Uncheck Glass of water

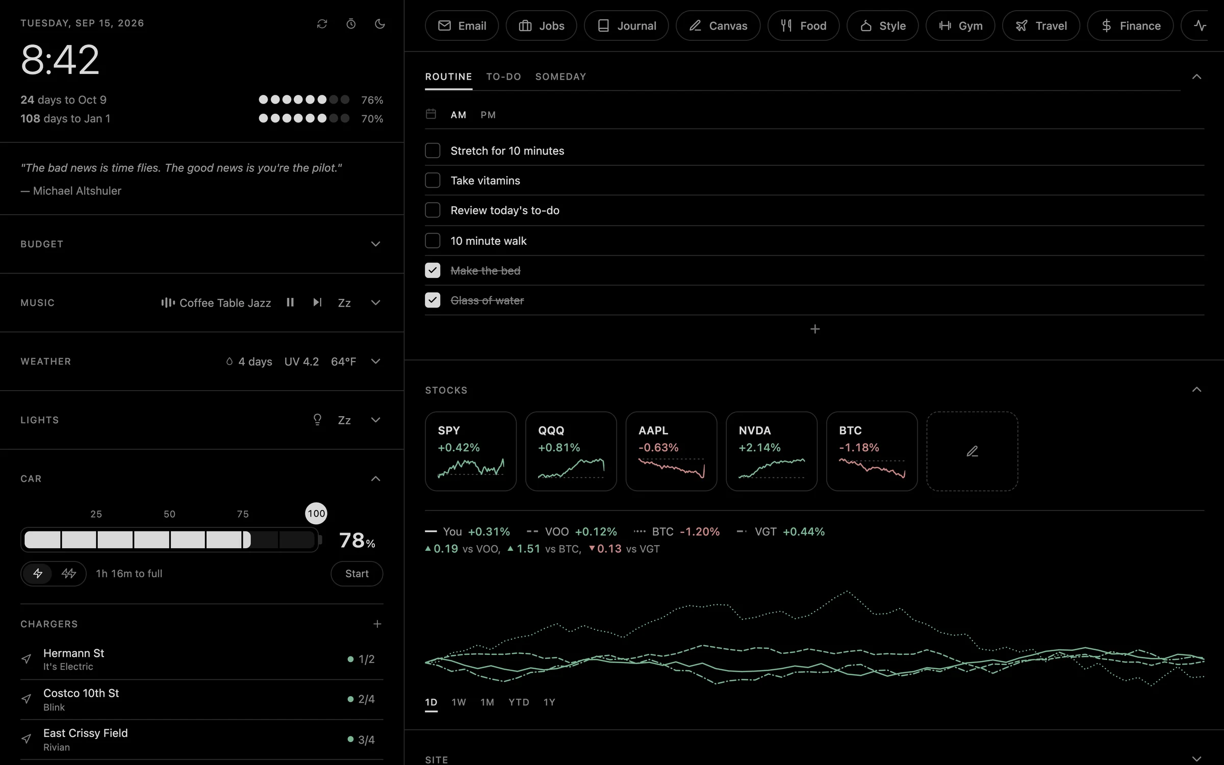coord(432,300)
